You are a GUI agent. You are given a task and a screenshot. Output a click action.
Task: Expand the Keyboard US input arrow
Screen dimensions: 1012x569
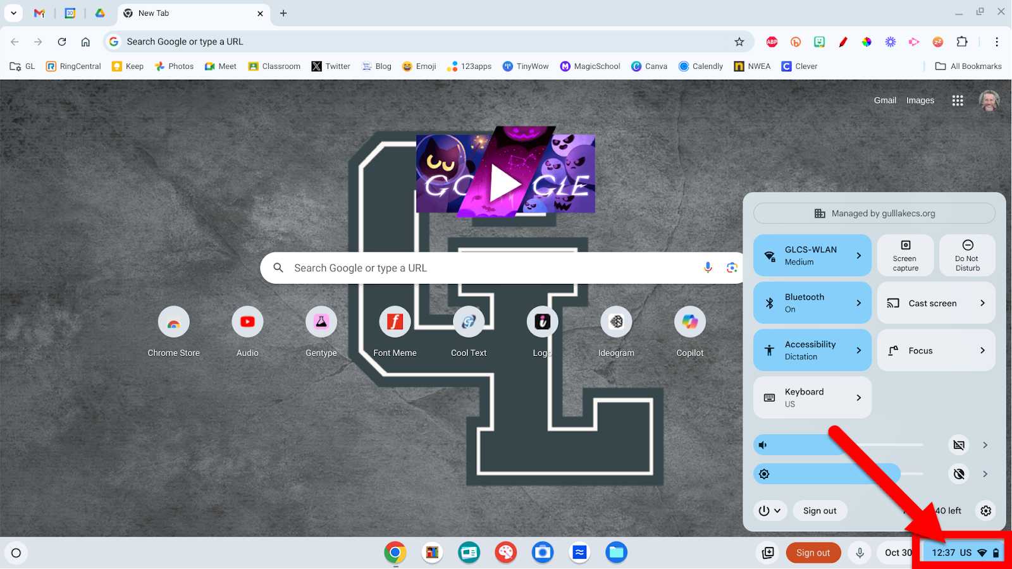click(x=859, y=398)
